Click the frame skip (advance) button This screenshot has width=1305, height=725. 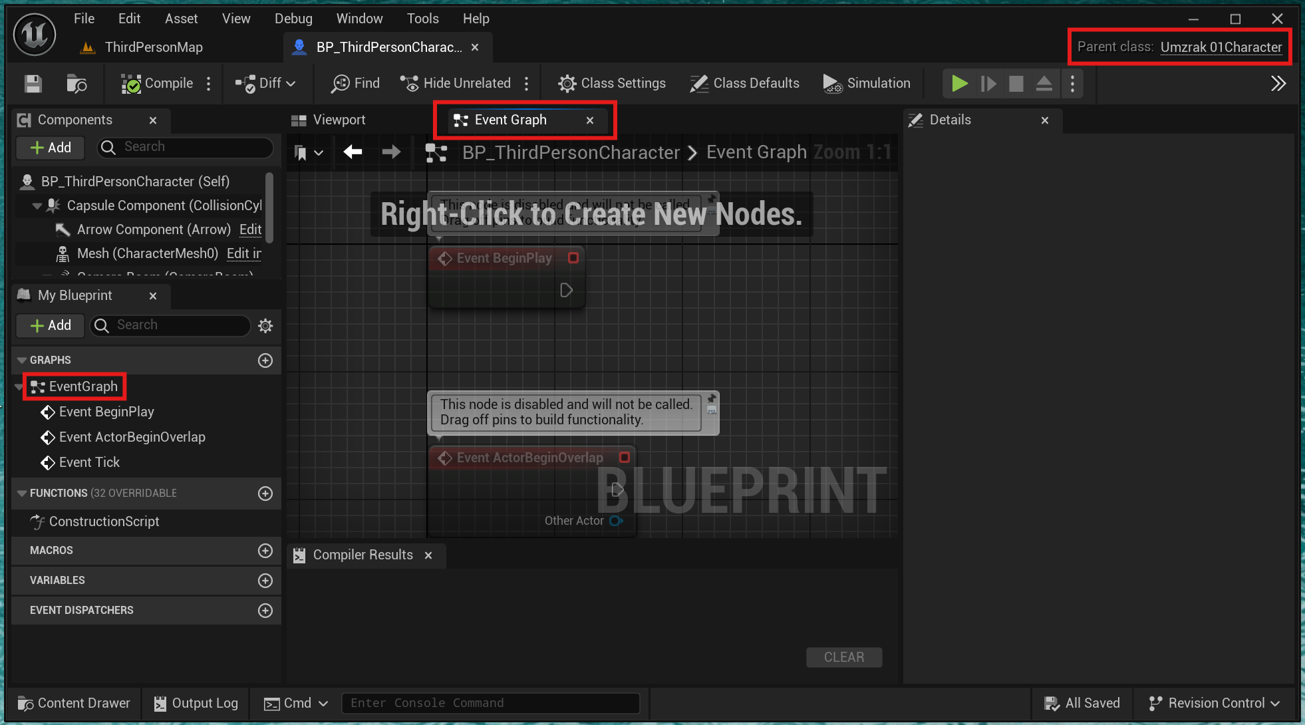click(x=988, y=84)
